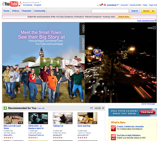Expand the ytsandeep user dropdown
The width and height of the screenshot is (159, 141).
coord(118,5)
